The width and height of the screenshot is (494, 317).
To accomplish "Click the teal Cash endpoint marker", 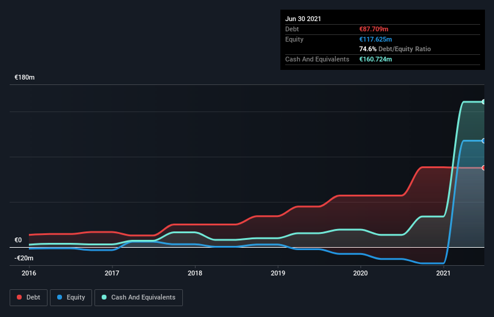I will [484, 102].
